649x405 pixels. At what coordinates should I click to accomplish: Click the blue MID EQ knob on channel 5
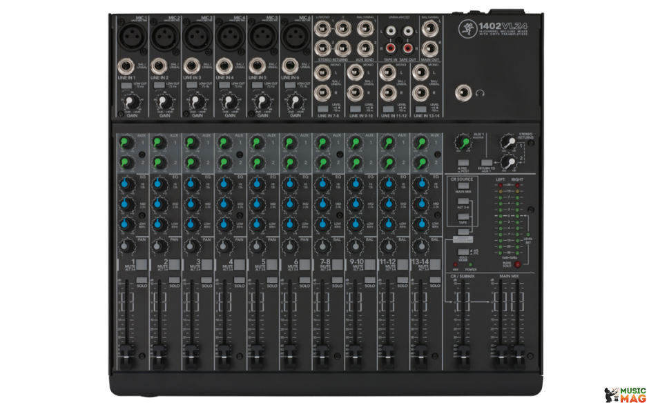tap(257, 204)
